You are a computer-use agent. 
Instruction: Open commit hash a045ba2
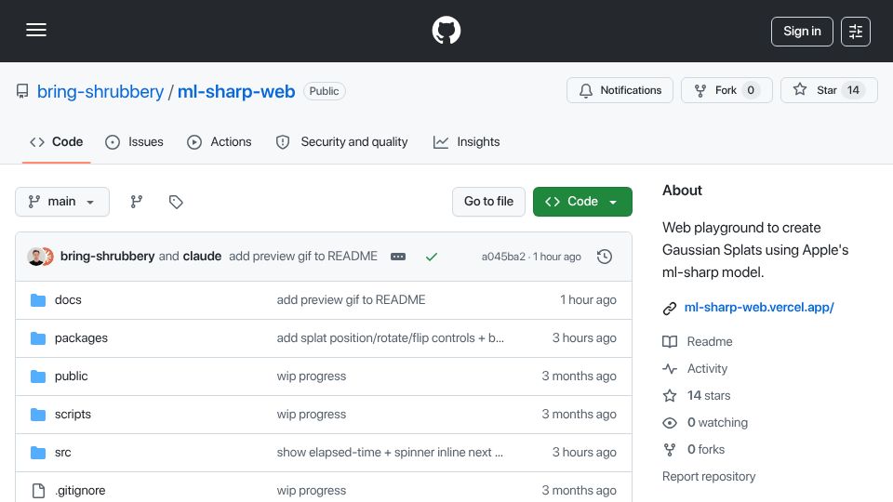click(x=503, y=257)
